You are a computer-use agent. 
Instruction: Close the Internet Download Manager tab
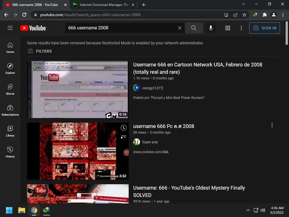(133, 5)
